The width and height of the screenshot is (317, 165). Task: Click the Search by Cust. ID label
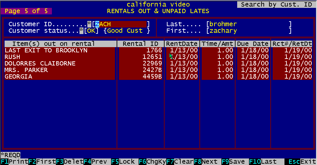[276, 5]
